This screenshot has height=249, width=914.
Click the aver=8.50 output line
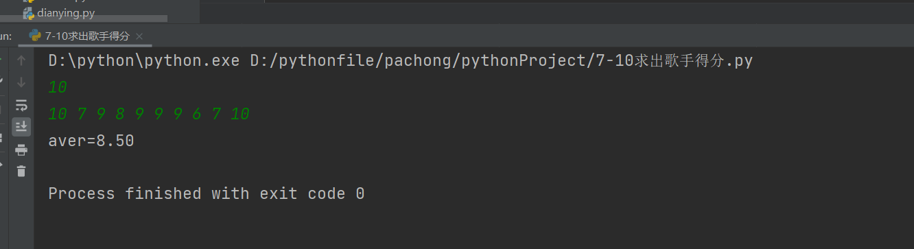[x=91, y=141]
